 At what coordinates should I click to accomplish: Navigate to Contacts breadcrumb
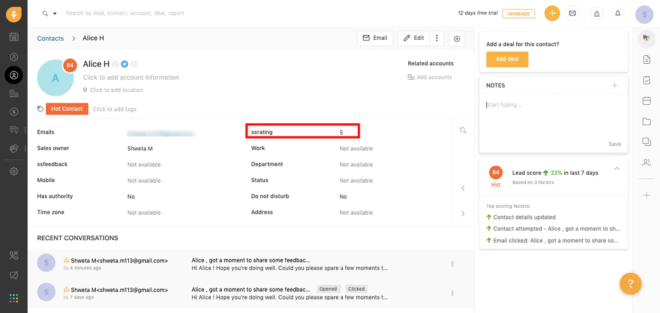(x=50, y=38)
